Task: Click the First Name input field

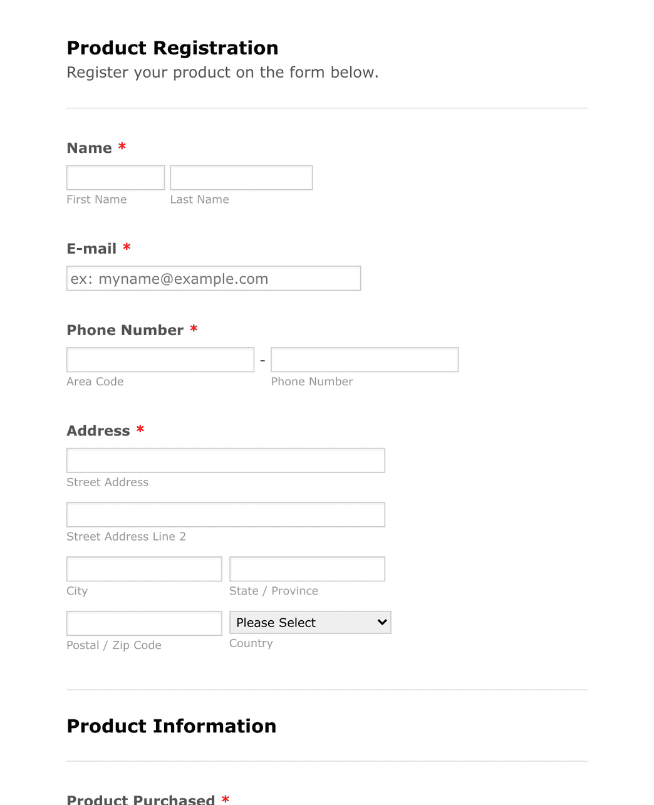Action: (115, 177)
